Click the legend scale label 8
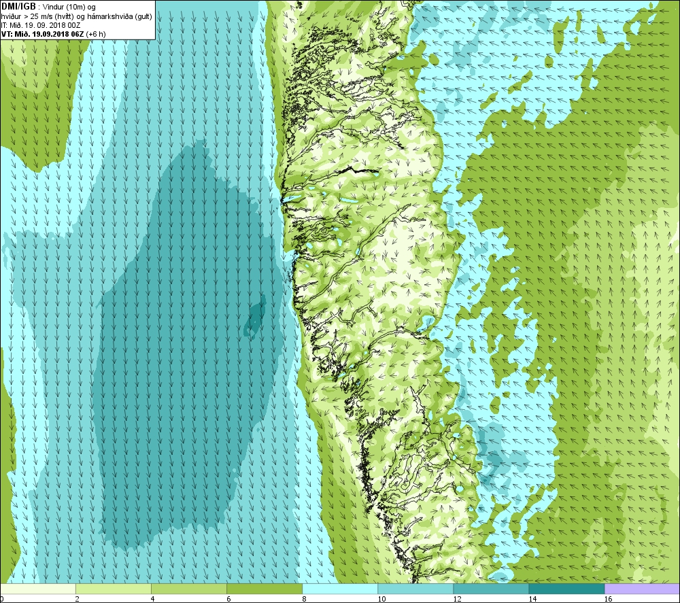680x603 pixels. pos(304,599)
